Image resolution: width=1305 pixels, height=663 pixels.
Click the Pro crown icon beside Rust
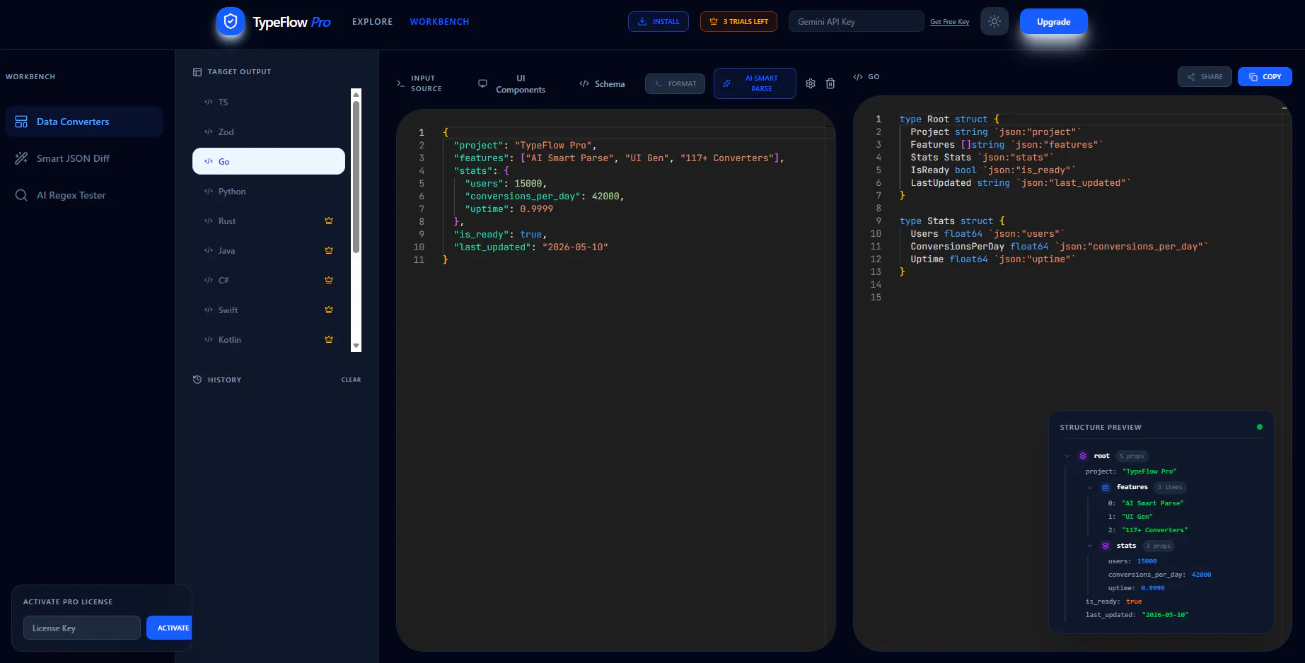point(329,221)
